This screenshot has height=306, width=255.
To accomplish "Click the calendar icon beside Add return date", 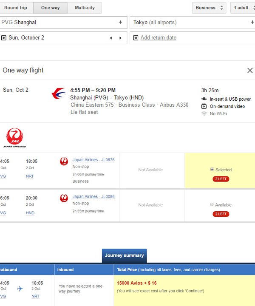I will point(136,38).
